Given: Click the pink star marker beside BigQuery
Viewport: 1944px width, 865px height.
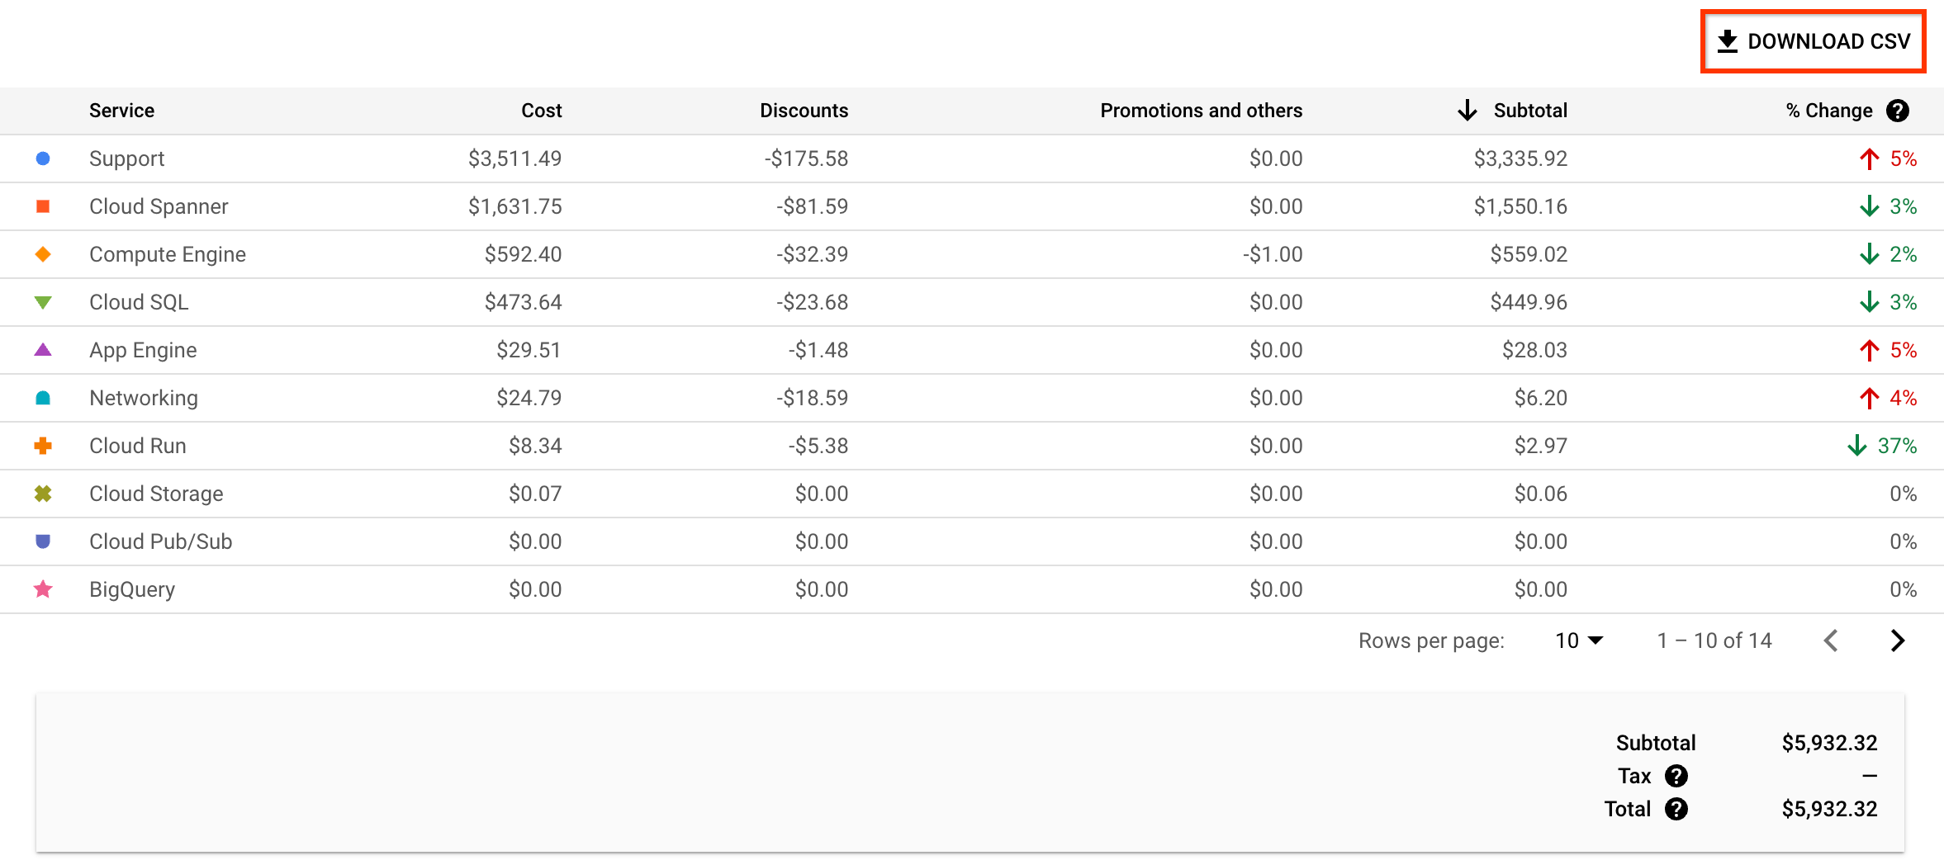Looking at the screenshot, I should point(43,589).
